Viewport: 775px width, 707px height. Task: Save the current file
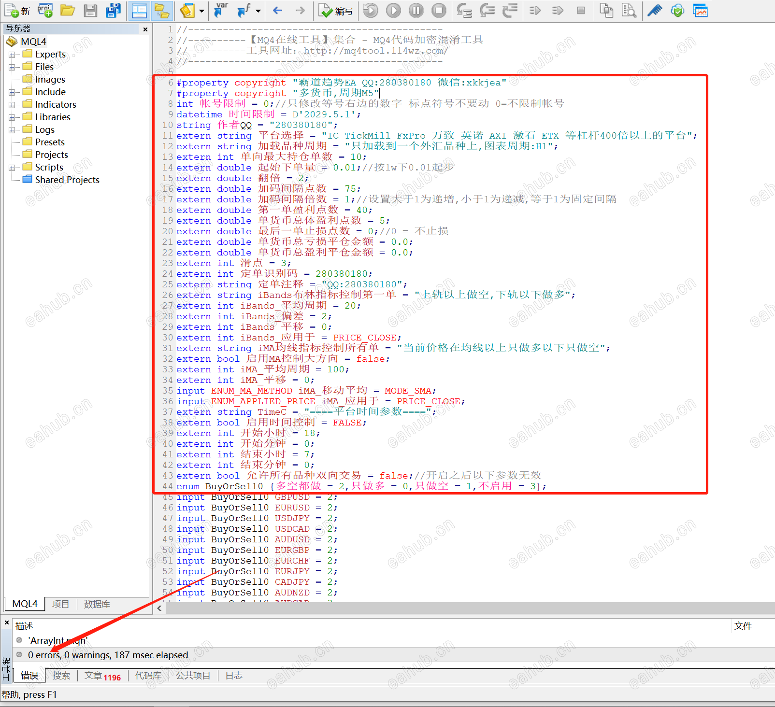point(90,11)
